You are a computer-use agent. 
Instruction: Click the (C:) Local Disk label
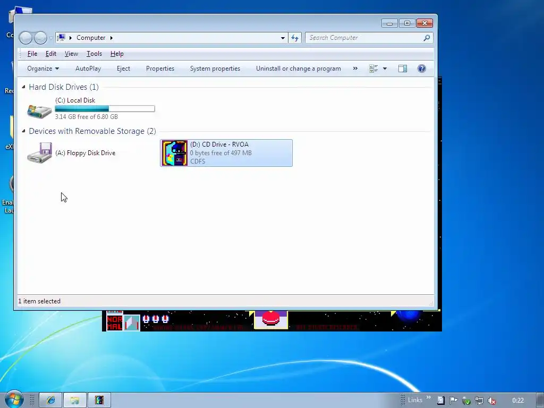pyautogui.click(x=75, y=100)
